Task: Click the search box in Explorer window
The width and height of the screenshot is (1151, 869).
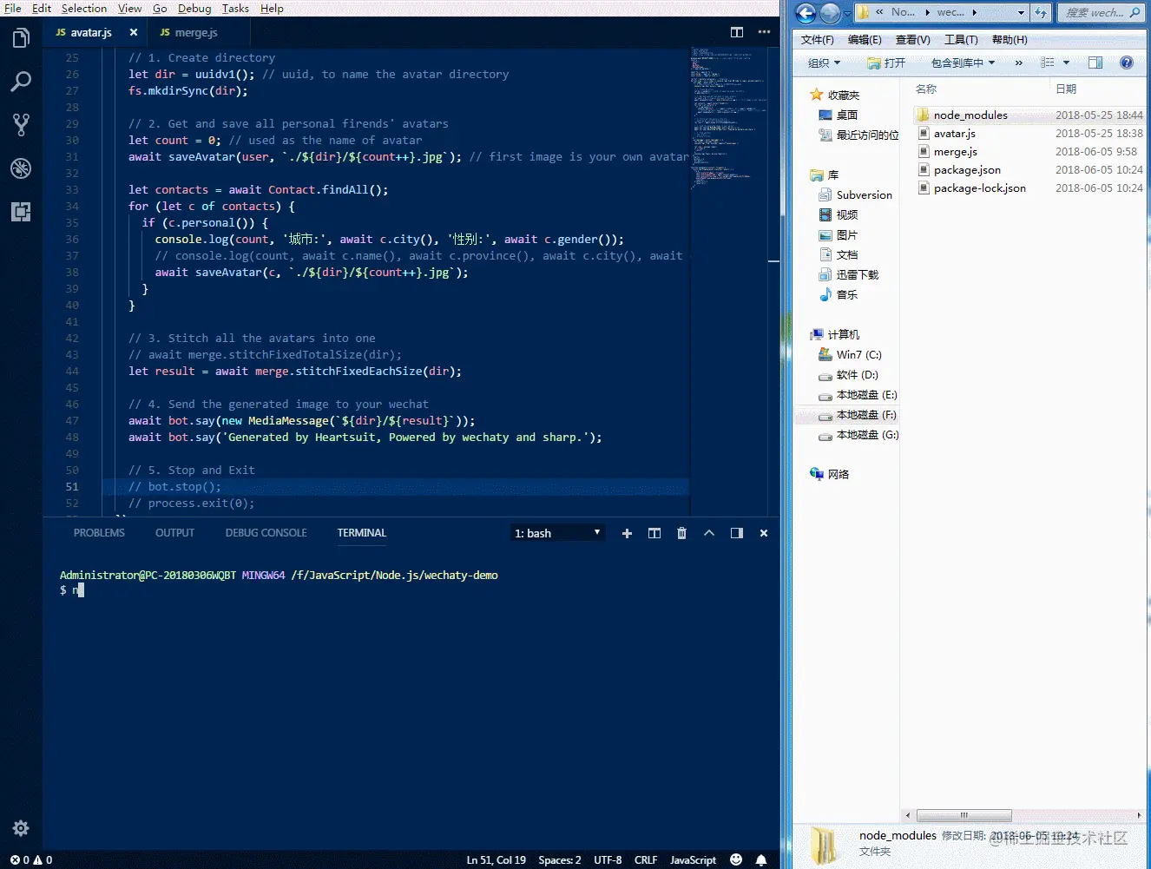Action: pyautogui.click(x=1102, y=12)
